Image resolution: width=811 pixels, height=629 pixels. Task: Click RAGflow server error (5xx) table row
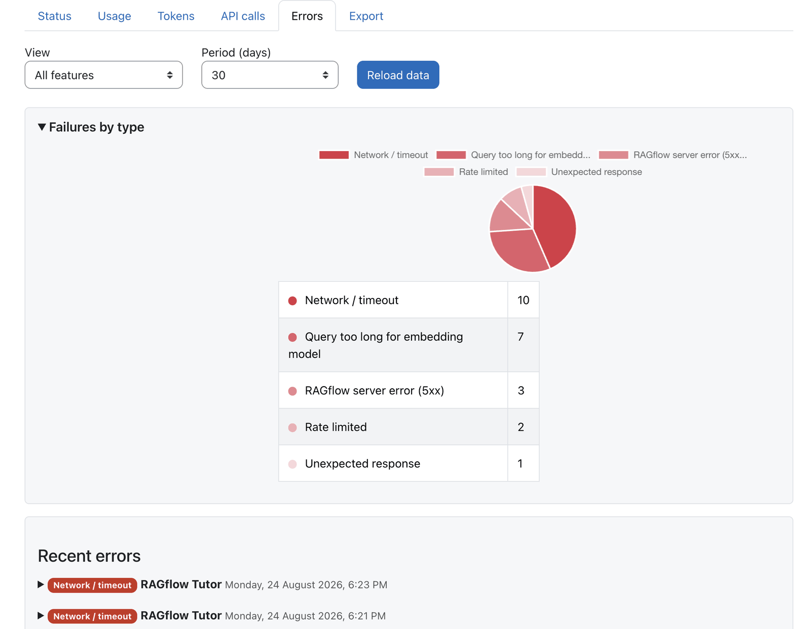tap(409, 390)
